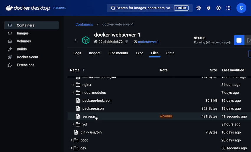251x152 pixels.
Task: Click the server.js file icon
Action: click(x=78, y=117)
